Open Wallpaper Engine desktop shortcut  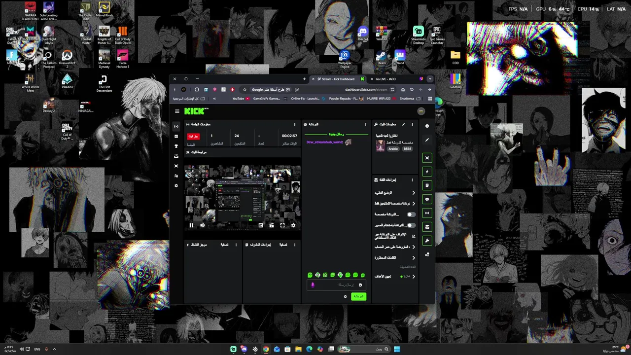pos(345,59)
